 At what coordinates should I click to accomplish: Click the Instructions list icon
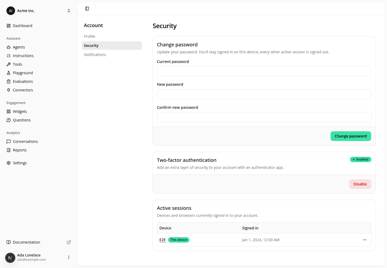coord(9,56)
